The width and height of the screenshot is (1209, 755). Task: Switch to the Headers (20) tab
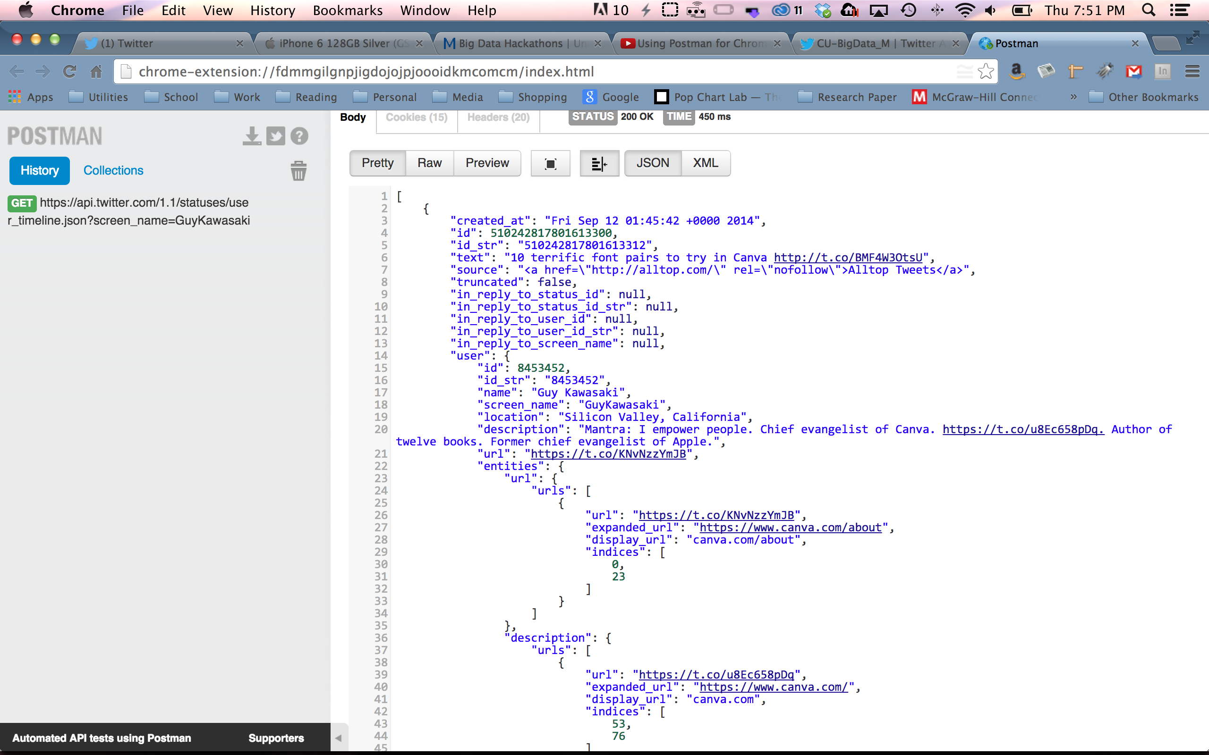498,117
